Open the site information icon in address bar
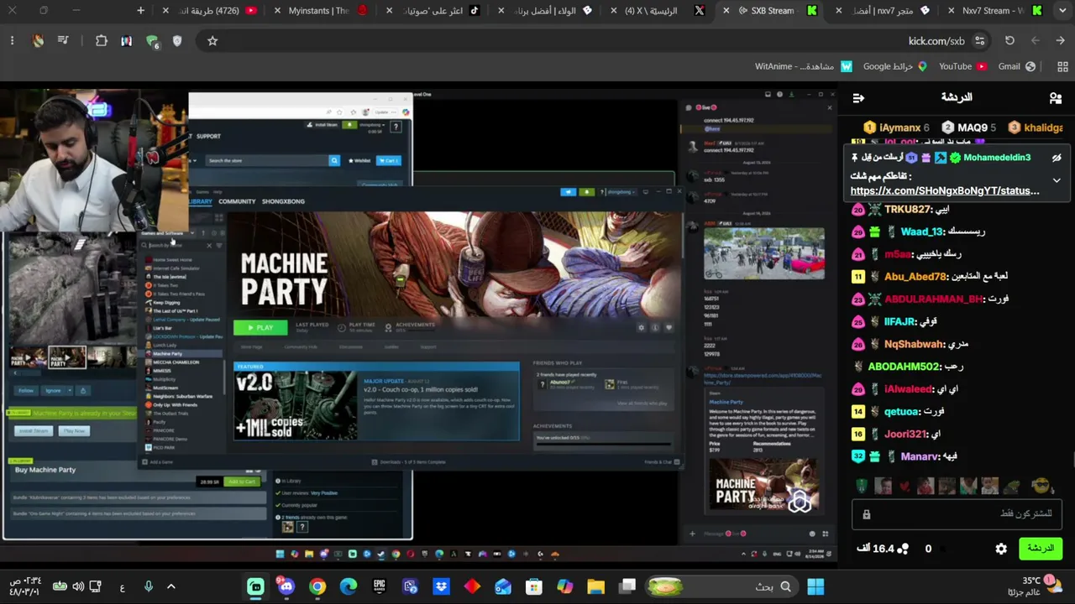Image resolution: width=1075 pixels, height=604 pixels. click(979, 40)
